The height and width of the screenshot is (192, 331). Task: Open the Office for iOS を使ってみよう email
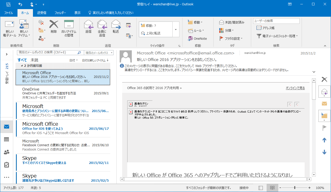pyautogui.click(x=63, y=128)
